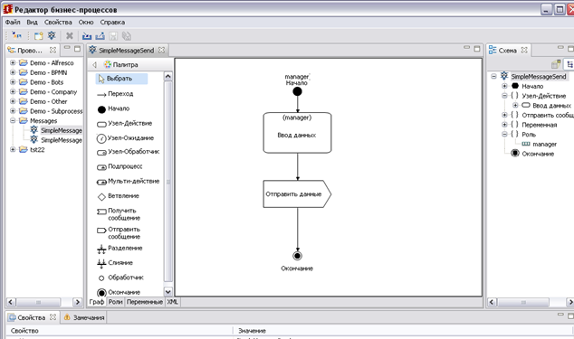Expand the Demo - Bots folder

(13, 82)
